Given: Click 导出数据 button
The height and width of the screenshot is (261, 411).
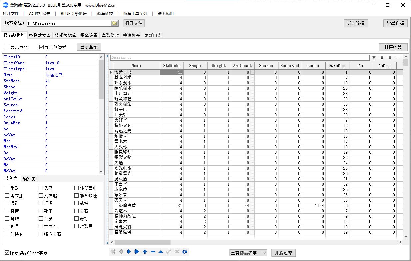Looking at the screenshot, I should 395,23.
